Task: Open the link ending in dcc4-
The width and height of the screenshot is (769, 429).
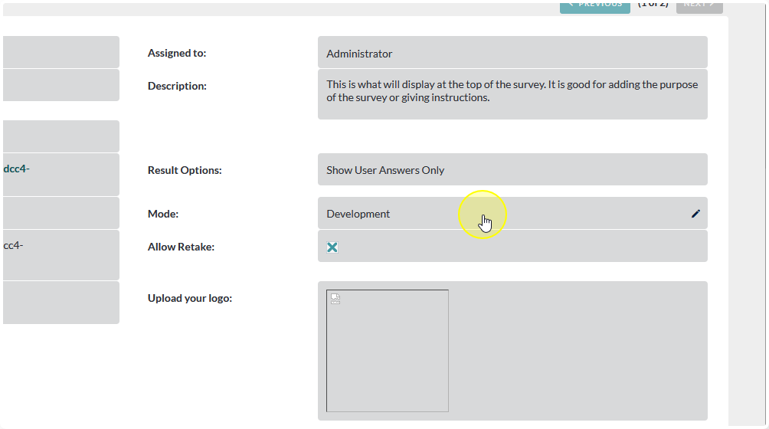Action: point(17,169)
